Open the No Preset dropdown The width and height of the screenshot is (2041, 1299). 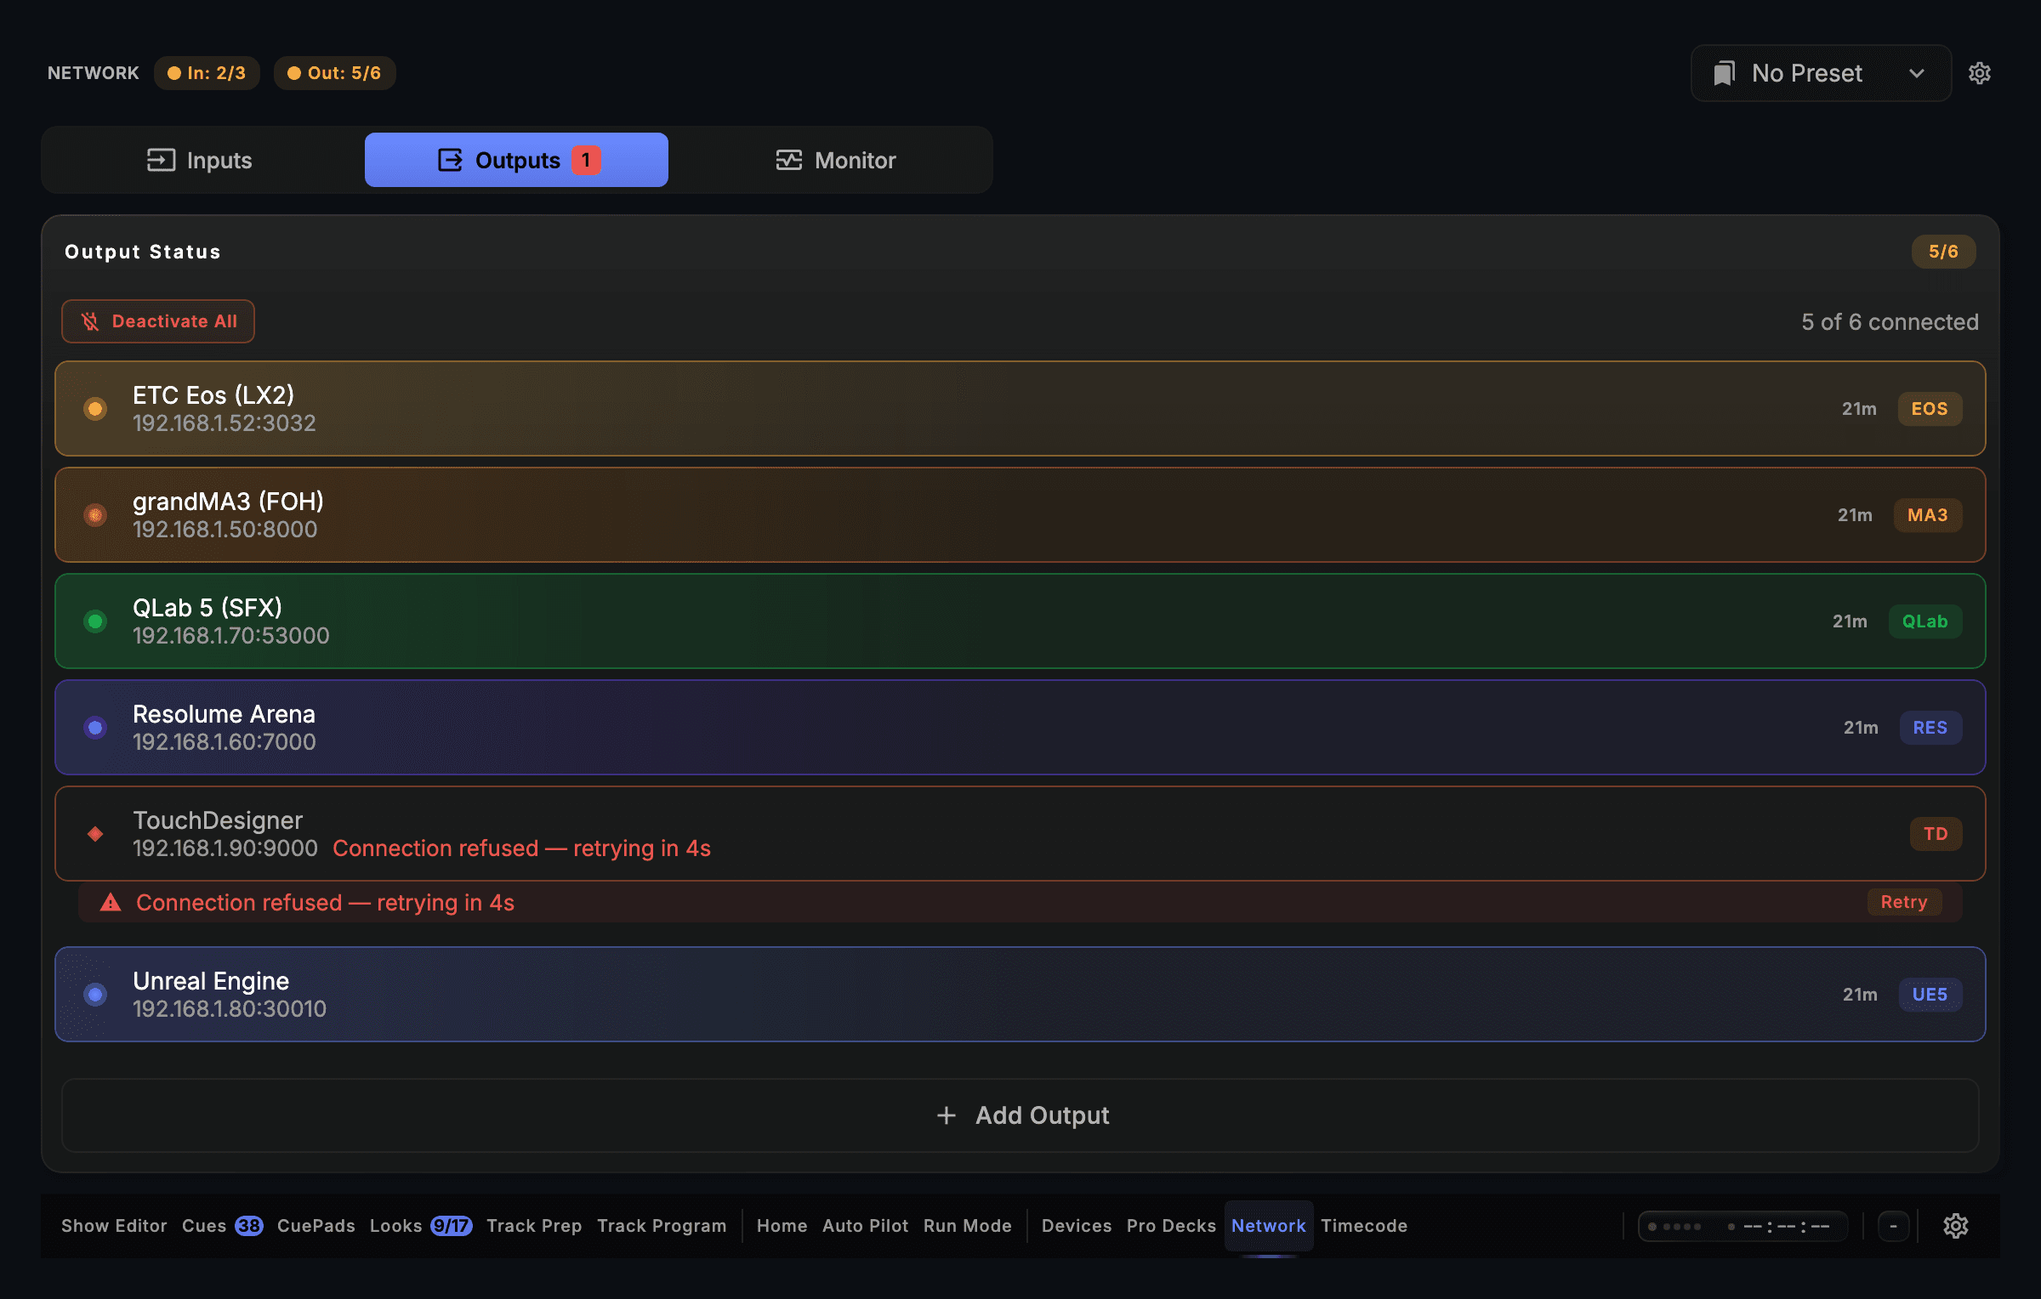(x=1821, y=73)
